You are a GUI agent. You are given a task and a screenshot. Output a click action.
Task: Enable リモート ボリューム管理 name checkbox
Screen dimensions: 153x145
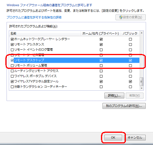(12, 66)
